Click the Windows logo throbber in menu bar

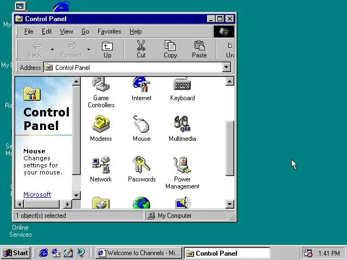coord(224,31)
